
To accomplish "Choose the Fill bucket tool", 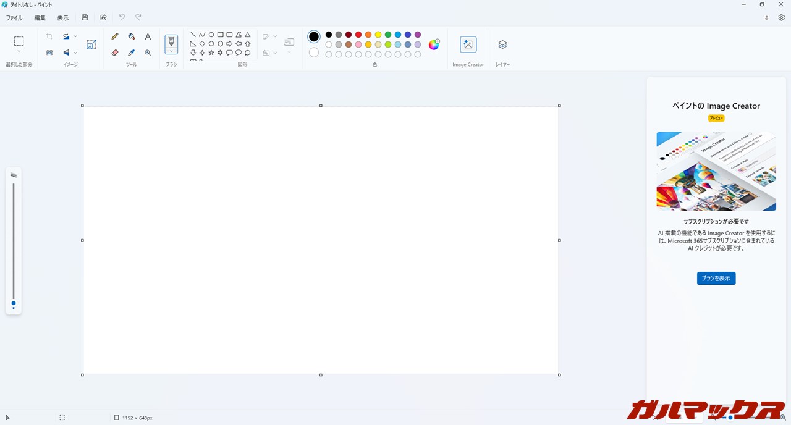I will coord(131,36).
